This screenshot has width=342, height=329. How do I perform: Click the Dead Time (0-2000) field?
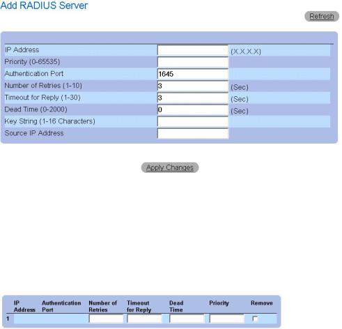point(193,109)
